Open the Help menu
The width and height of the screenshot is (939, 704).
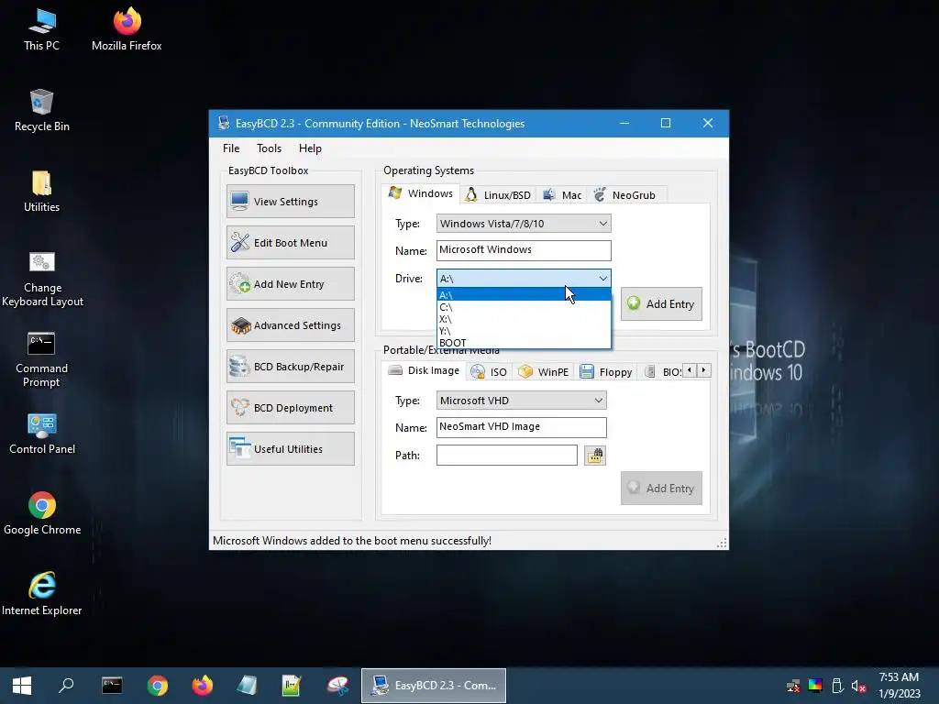pyautogui.click(x=310, y=148)
